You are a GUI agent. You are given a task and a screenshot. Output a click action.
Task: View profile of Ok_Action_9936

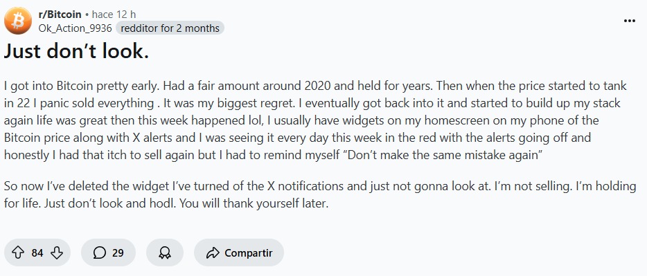75,28
